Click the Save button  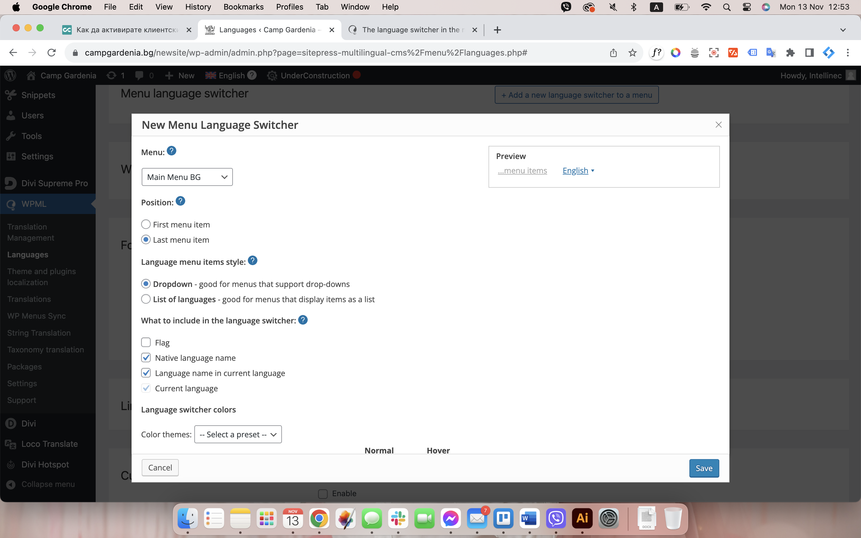pos(704,468)
